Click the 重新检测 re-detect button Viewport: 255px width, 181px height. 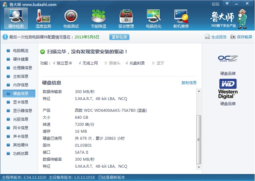click(119, 37)
